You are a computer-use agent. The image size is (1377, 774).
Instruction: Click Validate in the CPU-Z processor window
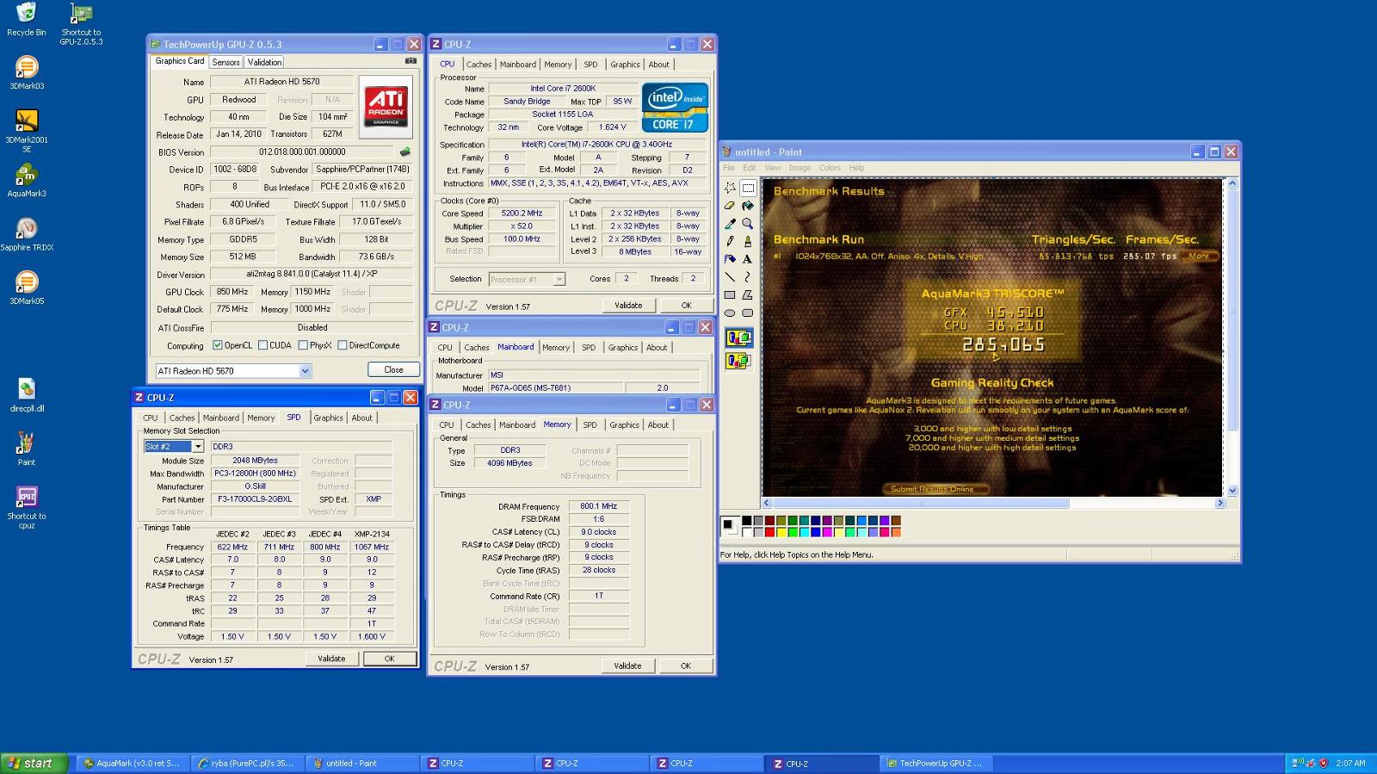click(628, 305)
